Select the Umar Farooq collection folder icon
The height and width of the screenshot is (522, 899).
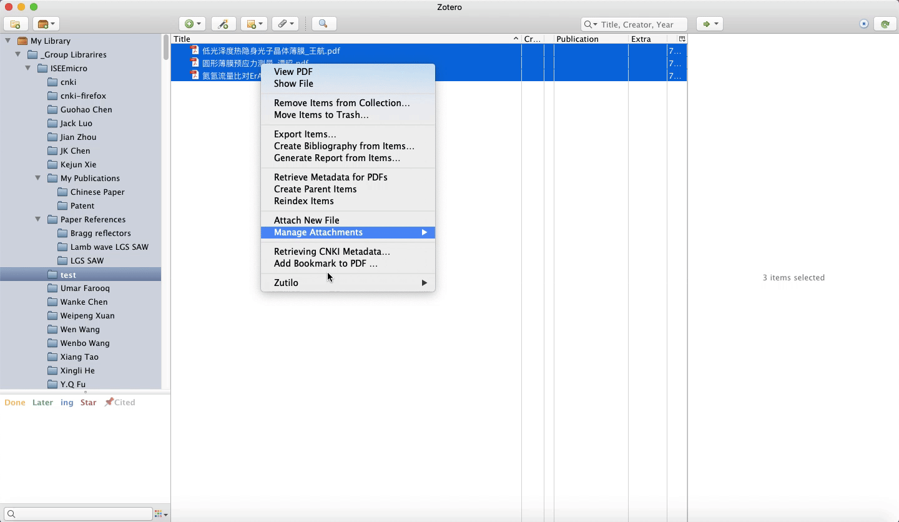tap(52, 288)
